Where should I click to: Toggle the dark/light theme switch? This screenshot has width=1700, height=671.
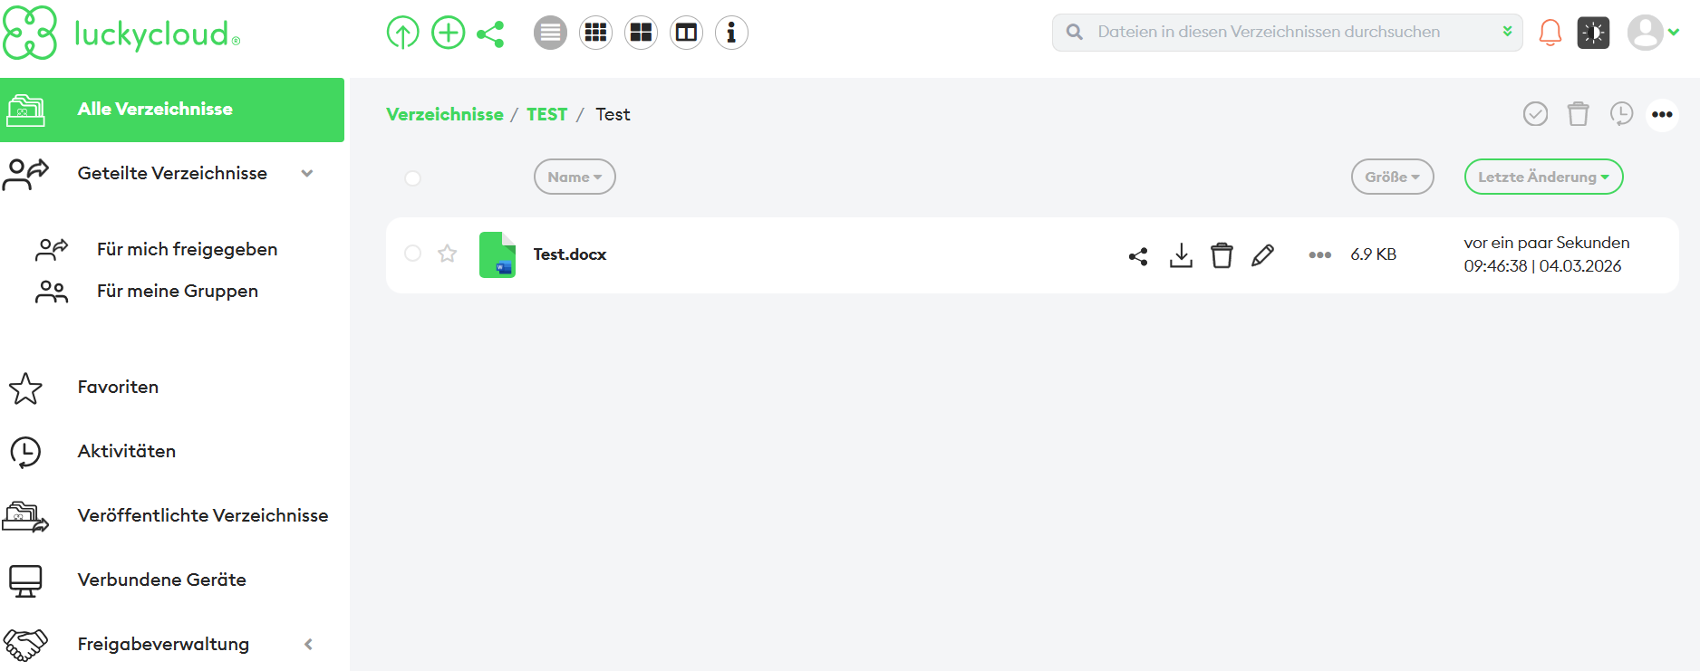point(1593,34)
